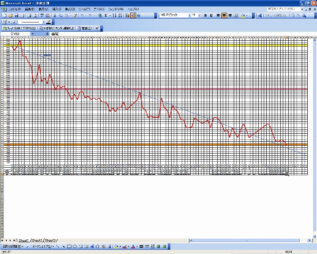
Task: Click the Paste clipboard icon
Action: (x=66, y=15)
